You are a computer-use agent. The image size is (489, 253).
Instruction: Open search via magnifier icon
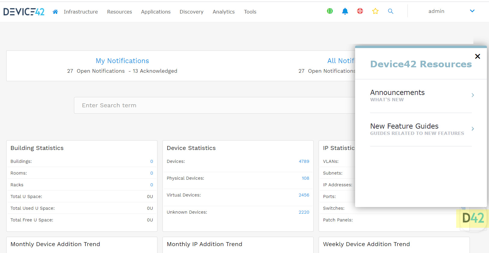point(391,11)
